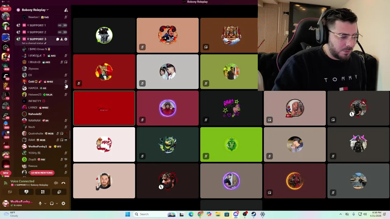390x219 pixels.
Task: Select the lime green lion avatar tile
Action: tap(231, 144)
